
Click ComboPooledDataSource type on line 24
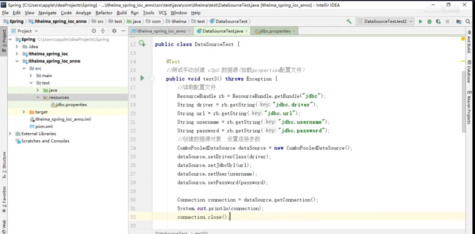coord(206,148)
